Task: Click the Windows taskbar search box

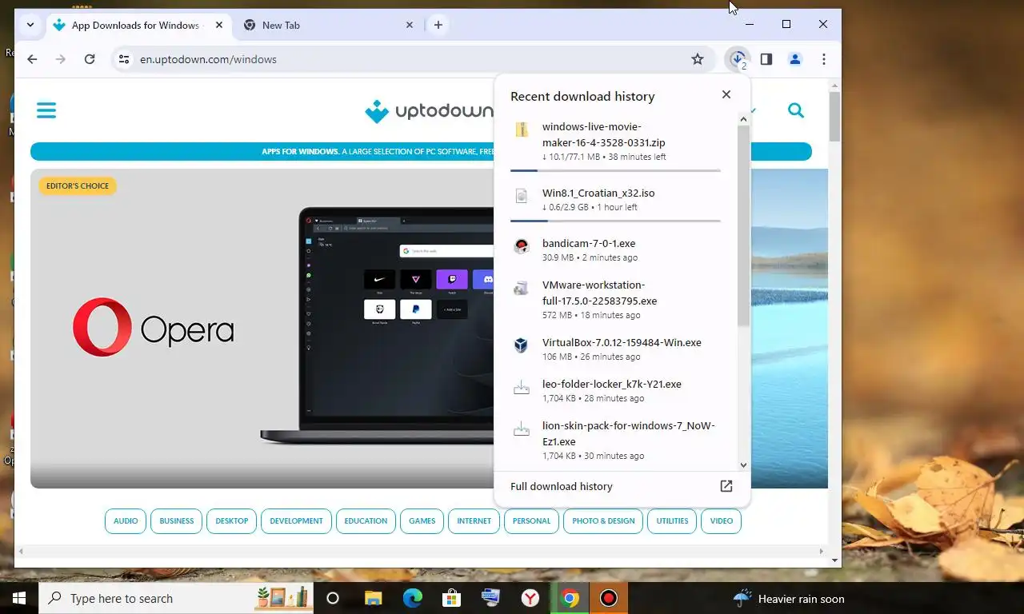Action: pos(176,598)
